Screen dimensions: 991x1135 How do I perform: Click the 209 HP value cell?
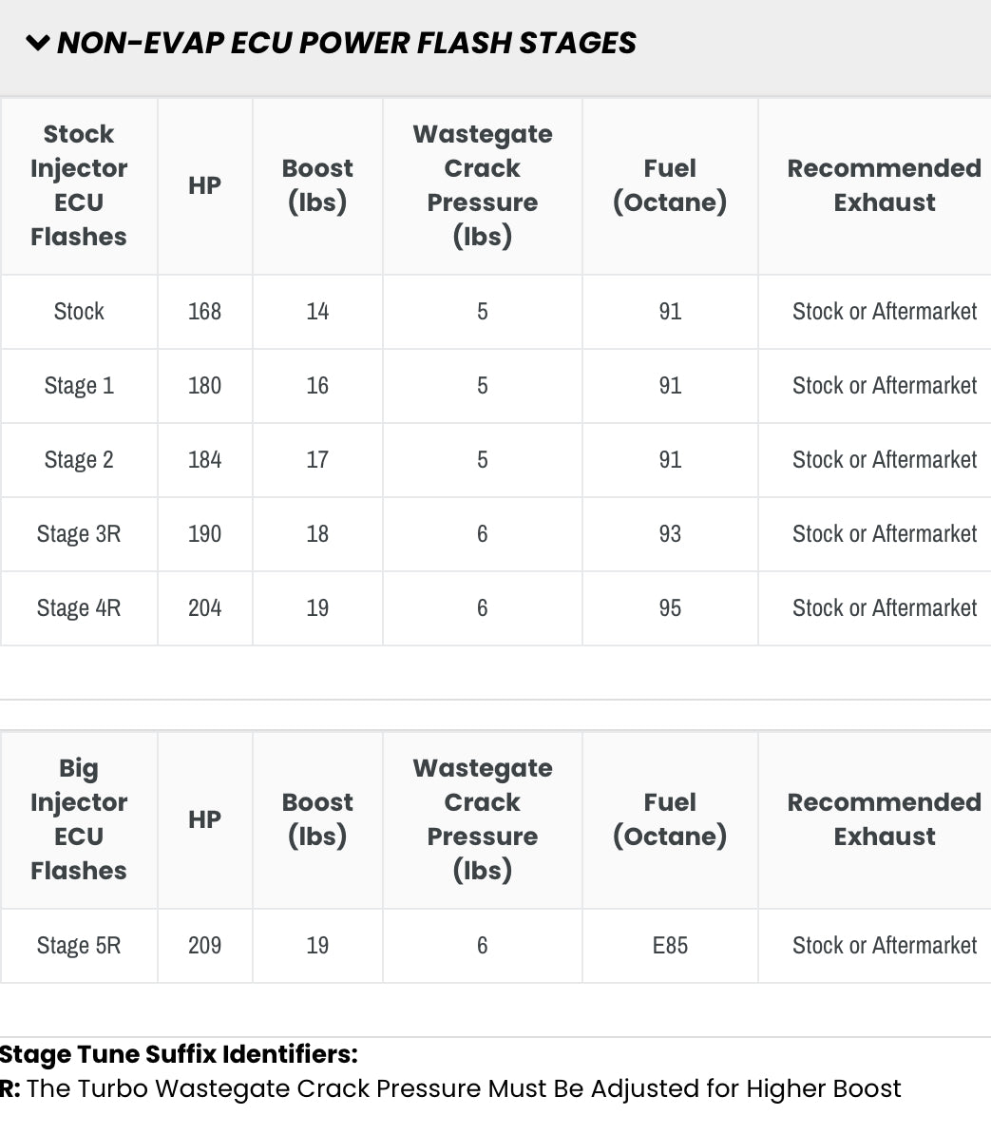tap(204, 946)
